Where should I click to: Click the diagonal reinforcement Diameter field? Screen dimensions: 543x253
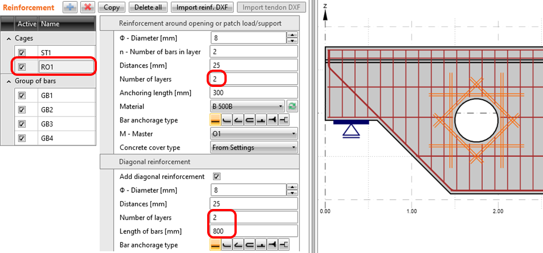coord(248,190)
